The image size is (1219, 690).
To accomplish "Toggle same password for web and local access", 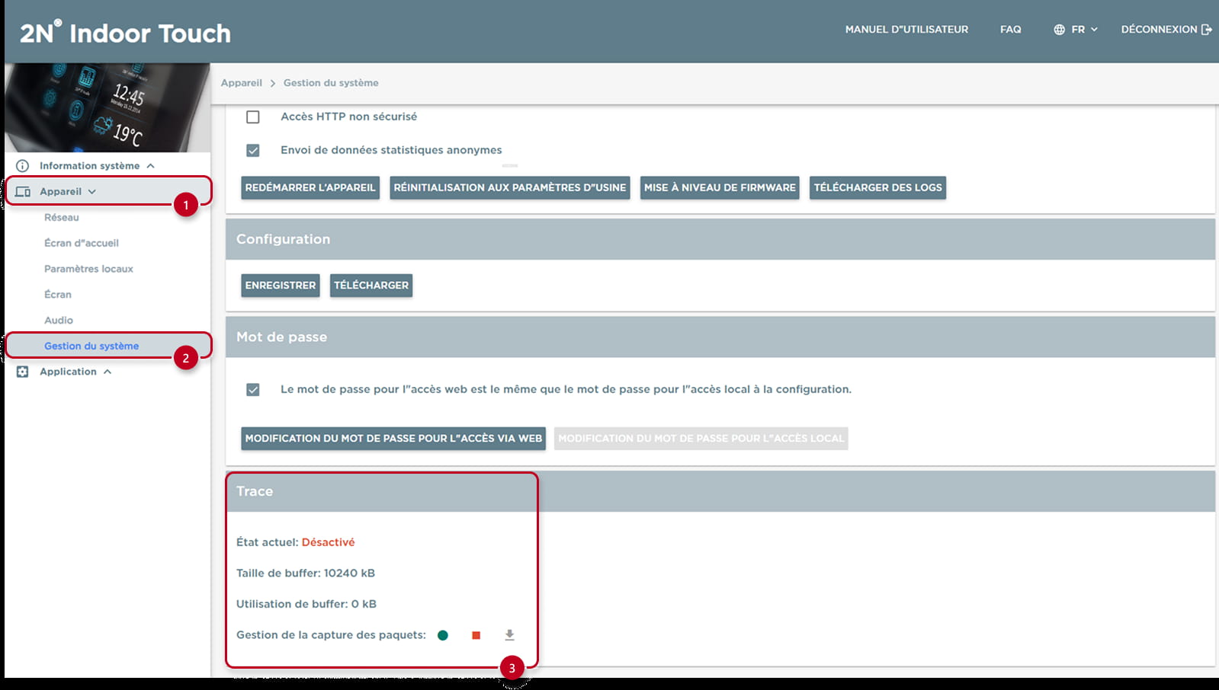I will click(253, 390).
